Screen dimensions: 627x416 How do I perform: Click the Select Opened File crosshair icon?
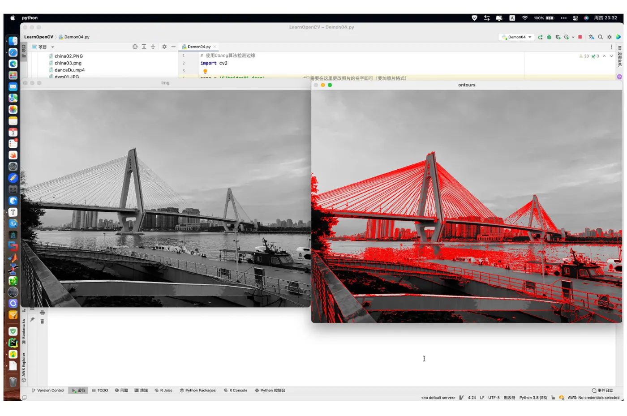(135, 47)
